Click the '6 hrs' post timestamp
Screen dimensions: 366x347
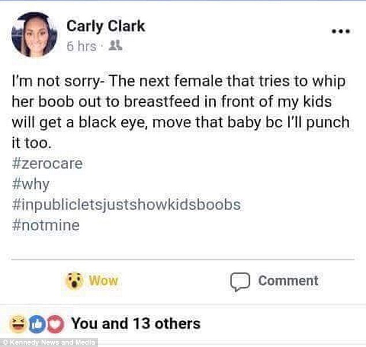(81, 47)
